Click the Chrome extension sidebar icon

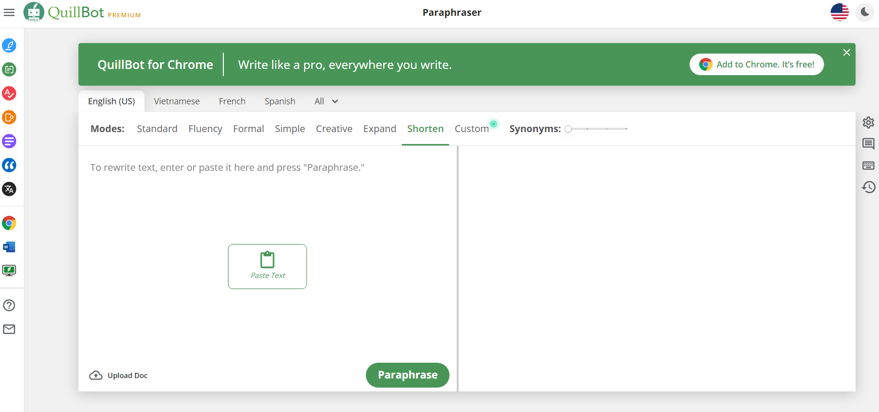tap(9, 223)
